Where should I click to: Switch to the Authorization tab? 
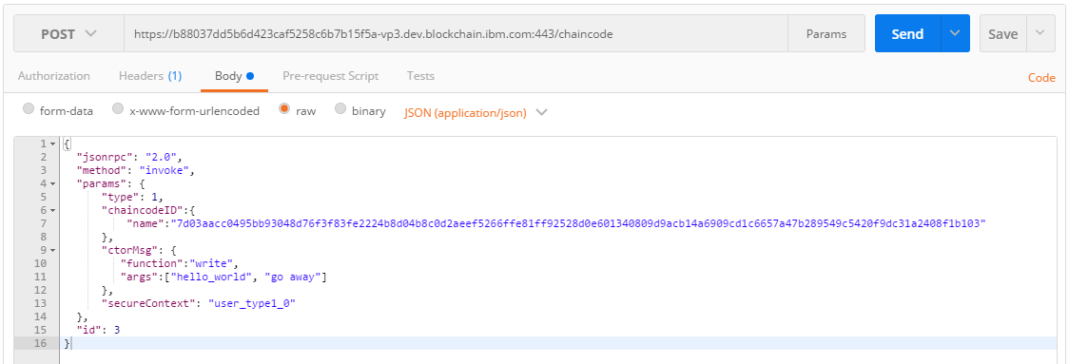pyautogui.click(x=54, y=76)
